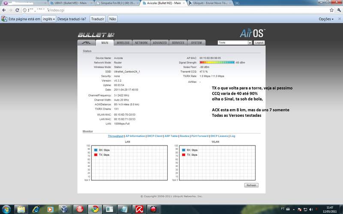
Task: Open the Port Forward link
Action: 200,136
